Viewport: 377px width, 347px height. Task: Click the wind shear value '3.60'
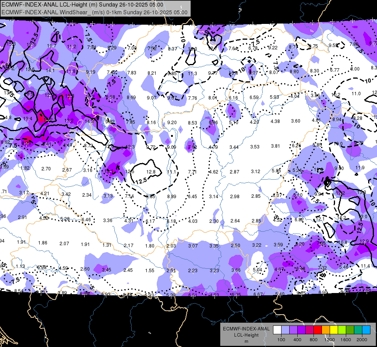pyautogui.click(x=296, y=121)
